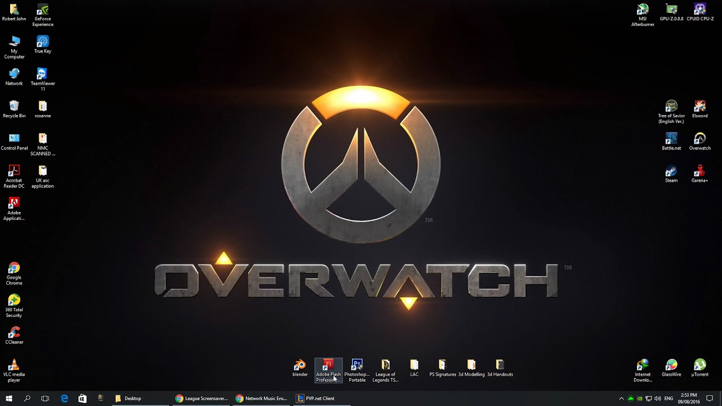This screenshot has width=722, height=406.
Task: Open clock showing 2:53 PM
Action: [689, 398]
